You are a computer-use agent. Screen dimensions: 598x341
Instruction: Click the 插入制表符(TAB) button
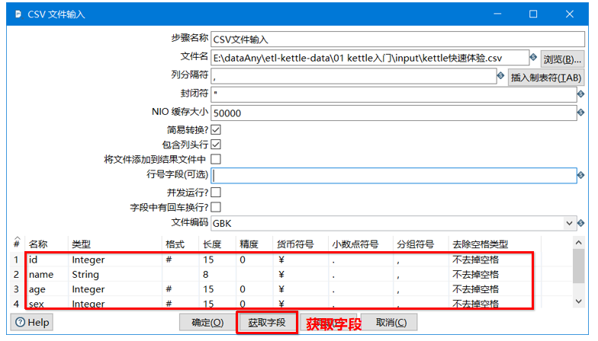(546, 78)
